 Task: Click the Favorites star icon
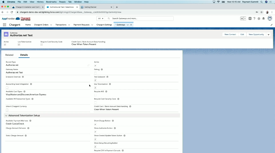tap(242, 19)
